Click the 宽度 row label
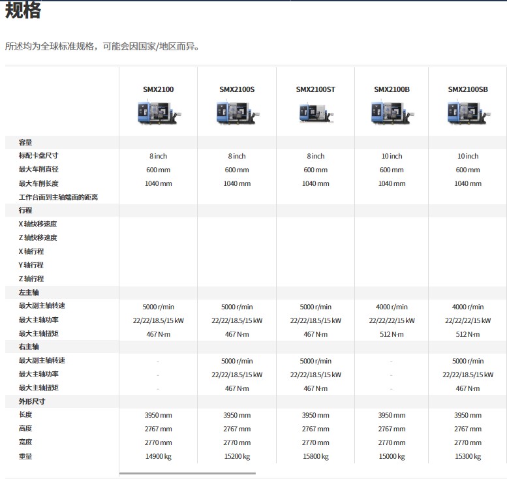Screen dimensions: 507x479 point(25,442)
